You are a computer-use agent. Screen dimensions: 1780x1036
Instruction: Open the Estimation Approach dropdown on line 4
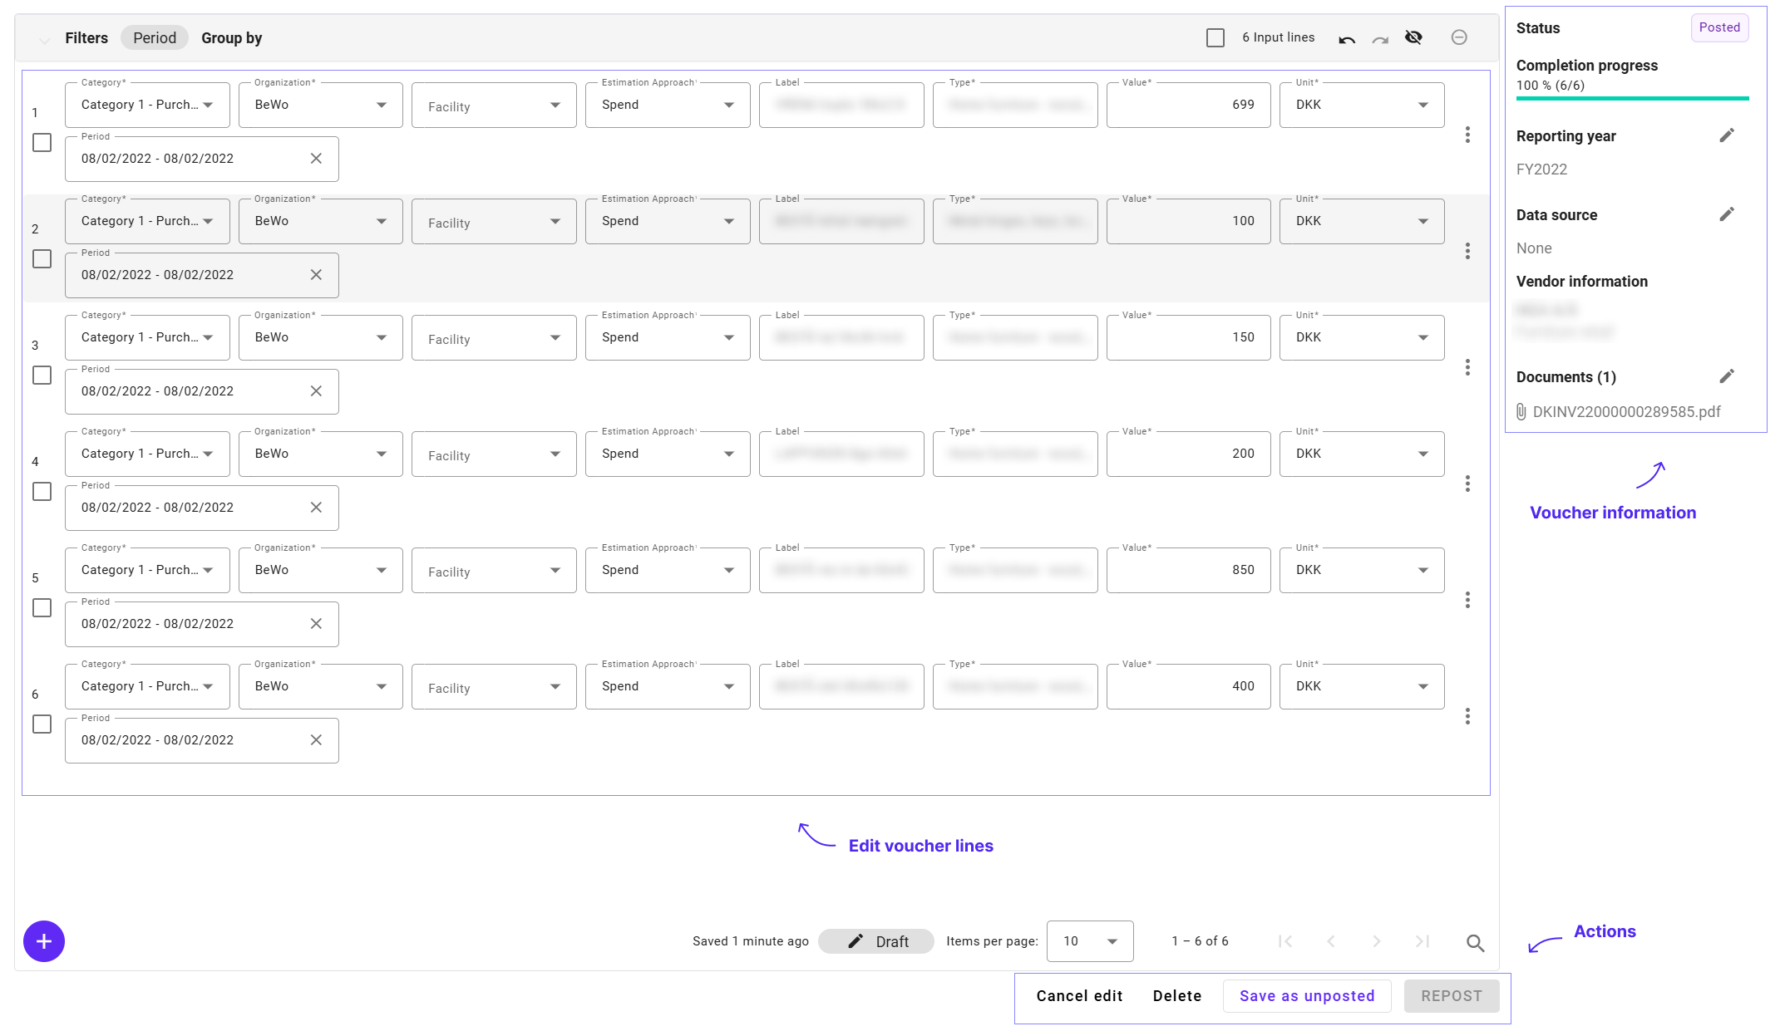pos(668,454)
